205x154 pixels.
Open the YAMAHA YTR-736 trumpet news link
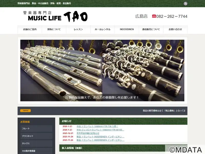[x=97, y=127]
